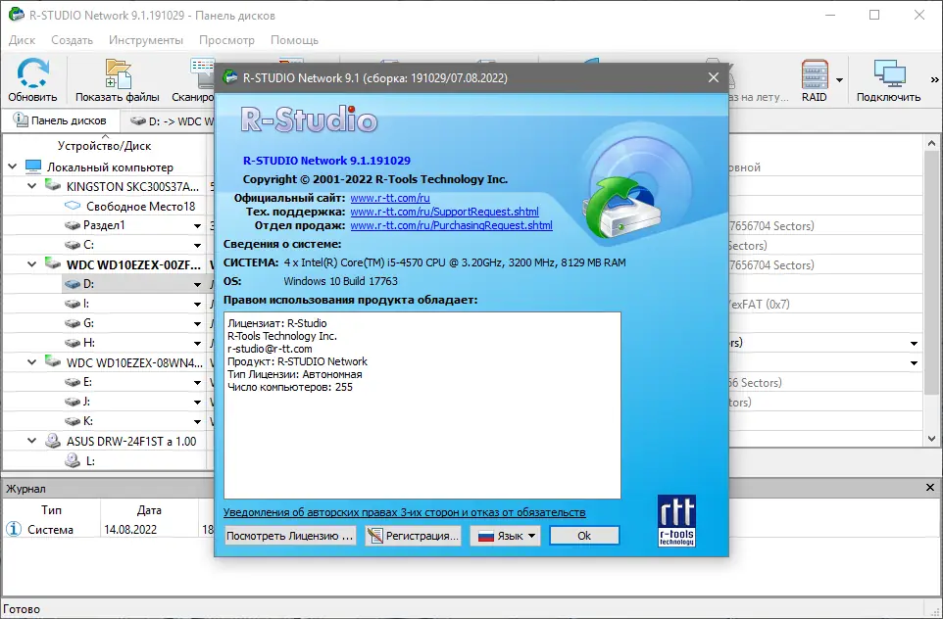Click the Подключить network connect icon

pyautogui.click(x=889, y=76)
